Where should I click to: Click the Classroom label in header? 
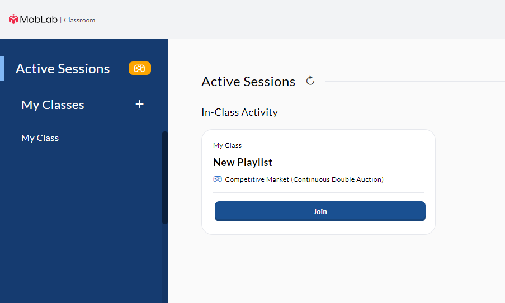(x=79, y=20)
